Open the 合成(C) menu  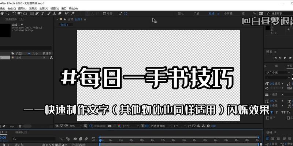(12, 8)
